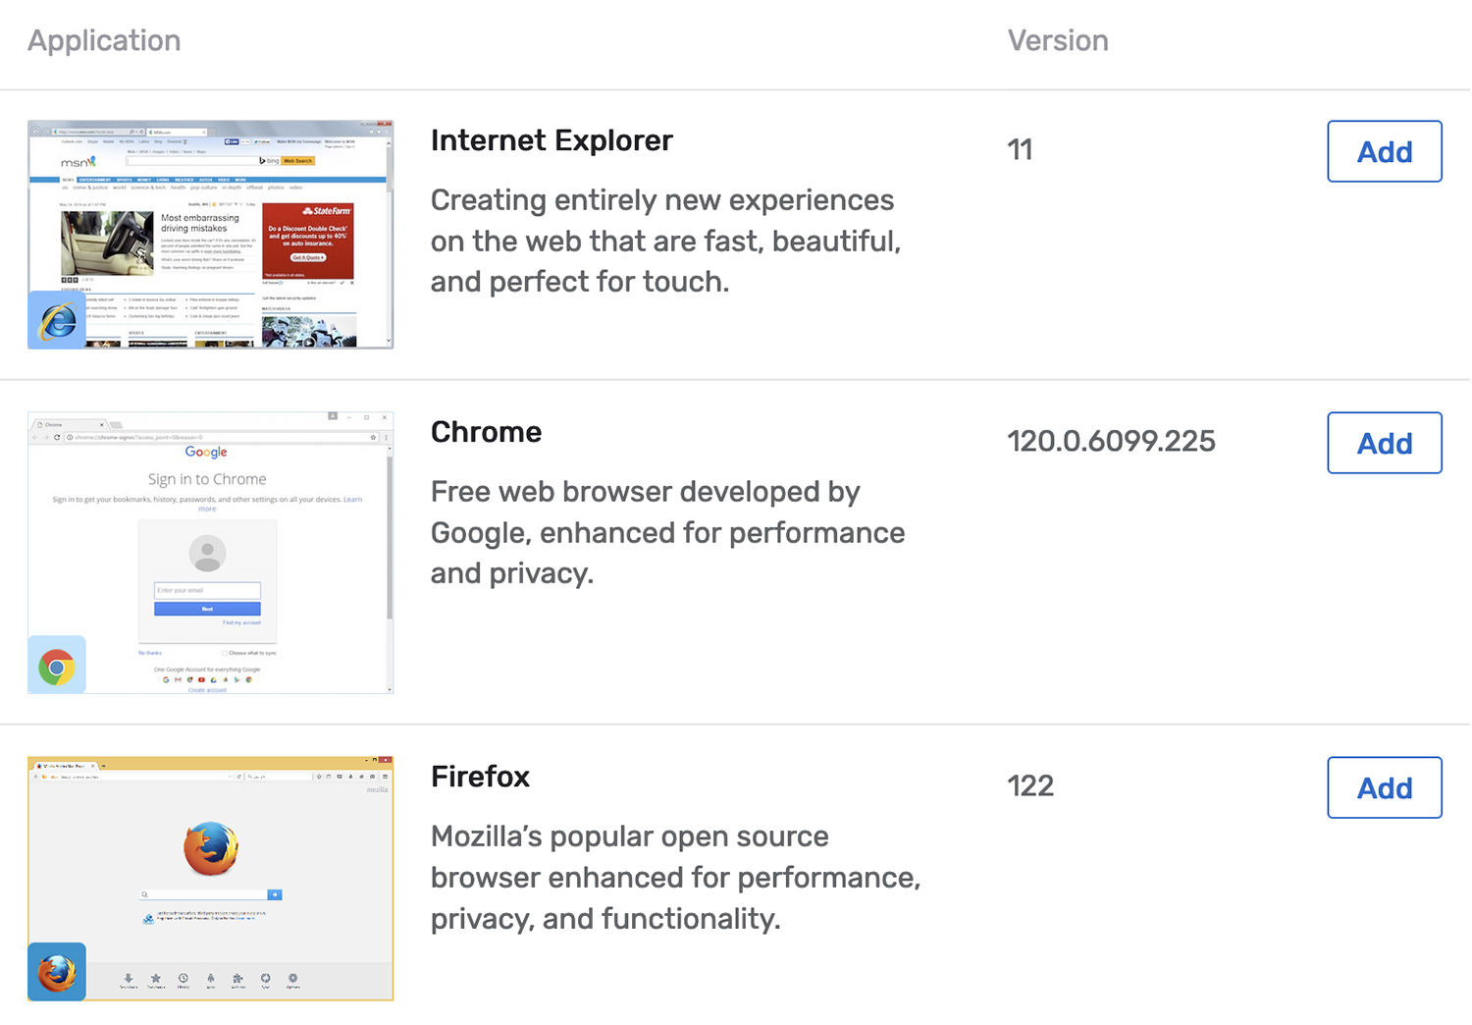Click Internet Explorer version number 11
1472x1025 pixels.
click(1020, 150)
